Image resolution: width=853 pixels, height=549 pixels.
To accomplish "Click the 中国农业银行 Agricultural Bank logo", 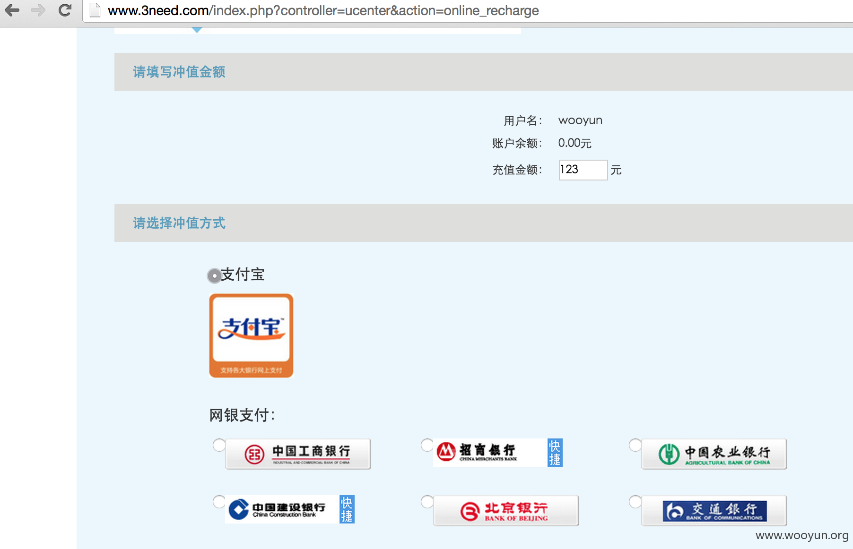I will 714,454.
